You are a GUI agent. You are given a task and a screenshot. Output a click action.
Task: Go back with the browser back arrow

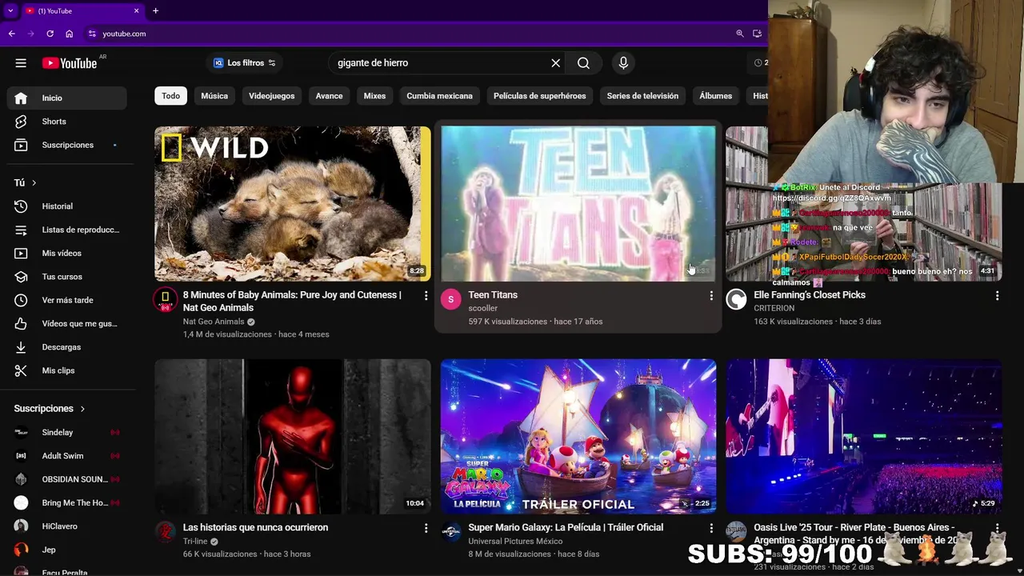[11, 34]
